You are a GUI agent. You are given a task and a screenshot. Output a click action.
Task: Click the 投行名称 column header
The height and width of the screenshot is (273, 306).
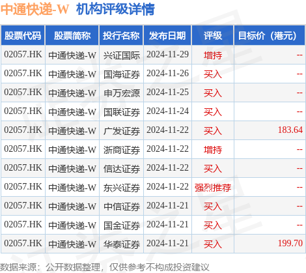(x=121, y=36)
